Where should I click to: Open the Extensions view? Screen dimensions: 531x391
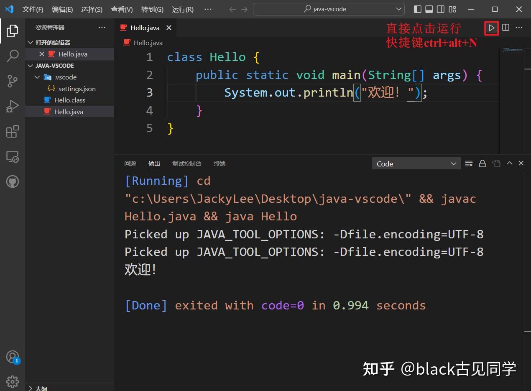coord(13,131)
